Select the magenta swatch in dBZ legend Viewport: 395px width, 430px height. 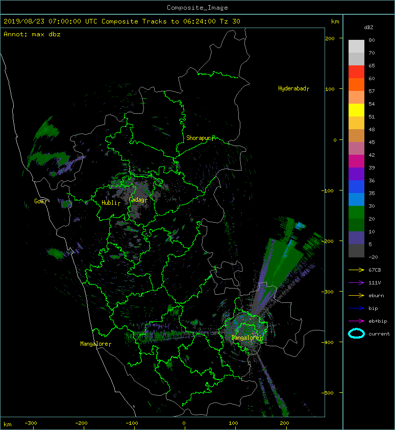[x=356, y=161]
